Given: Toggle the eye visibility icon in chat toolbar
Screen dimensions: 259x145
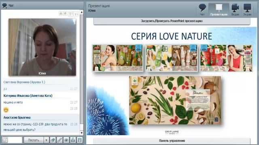Looking at the screenshot, I should [66, 140].
